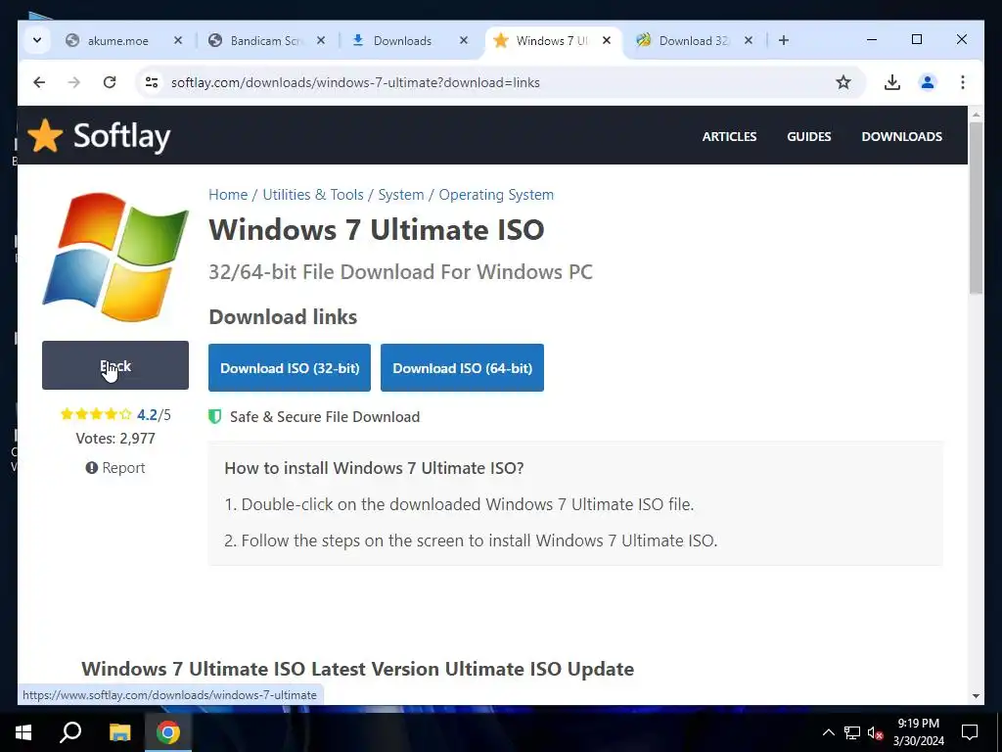Open the notification center icon
The height and width of the screenshot is (752, 1002).
tap(970, 732)
